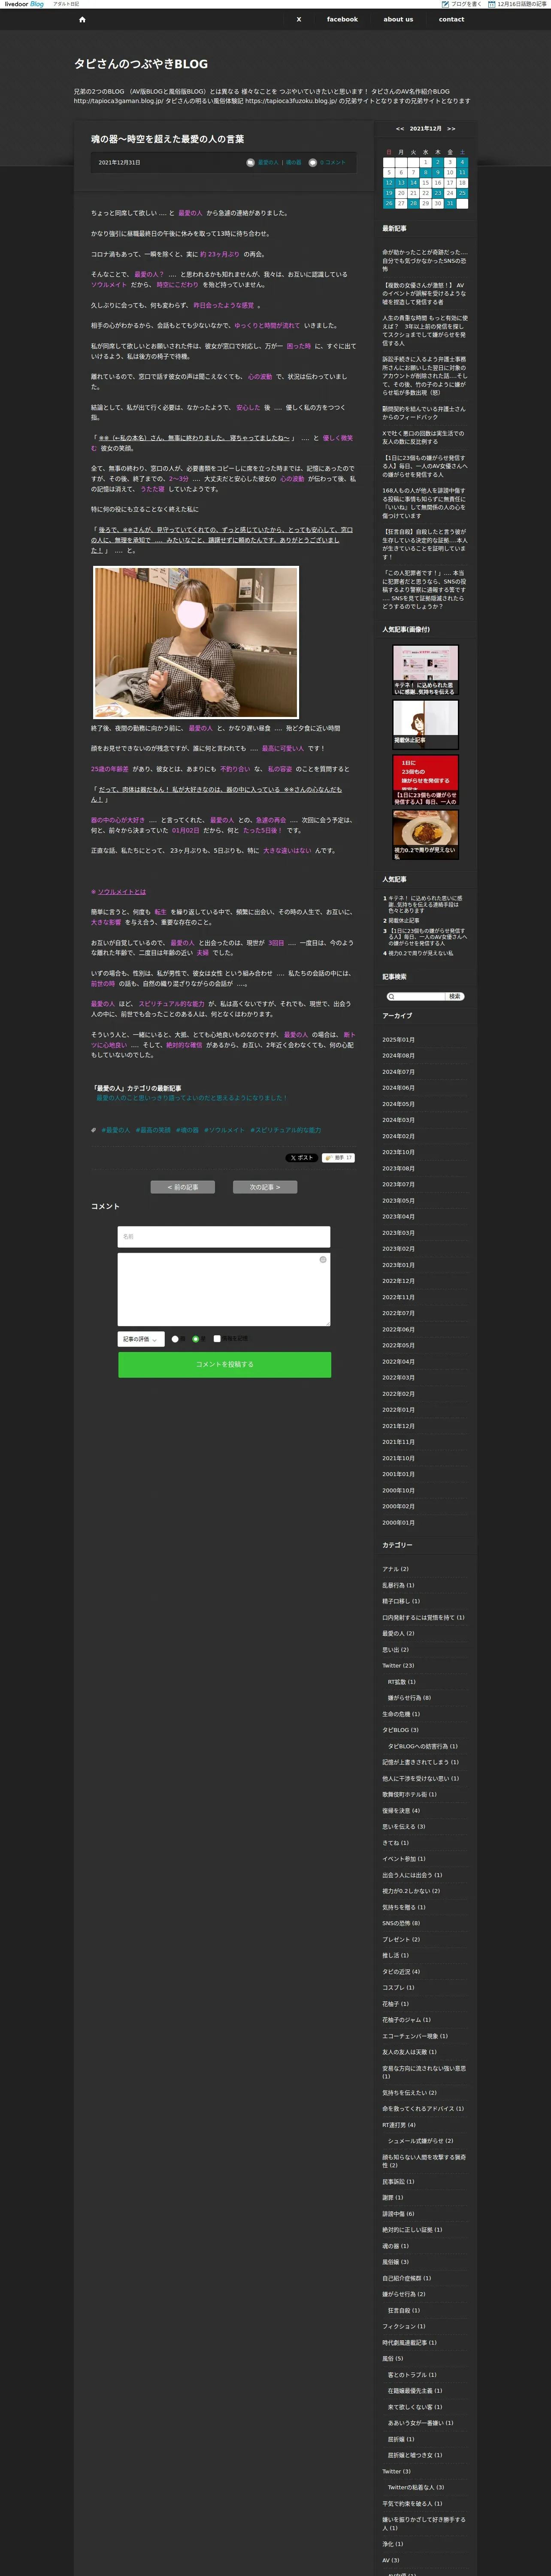Go to next article 次の記事

[265, 1187]
